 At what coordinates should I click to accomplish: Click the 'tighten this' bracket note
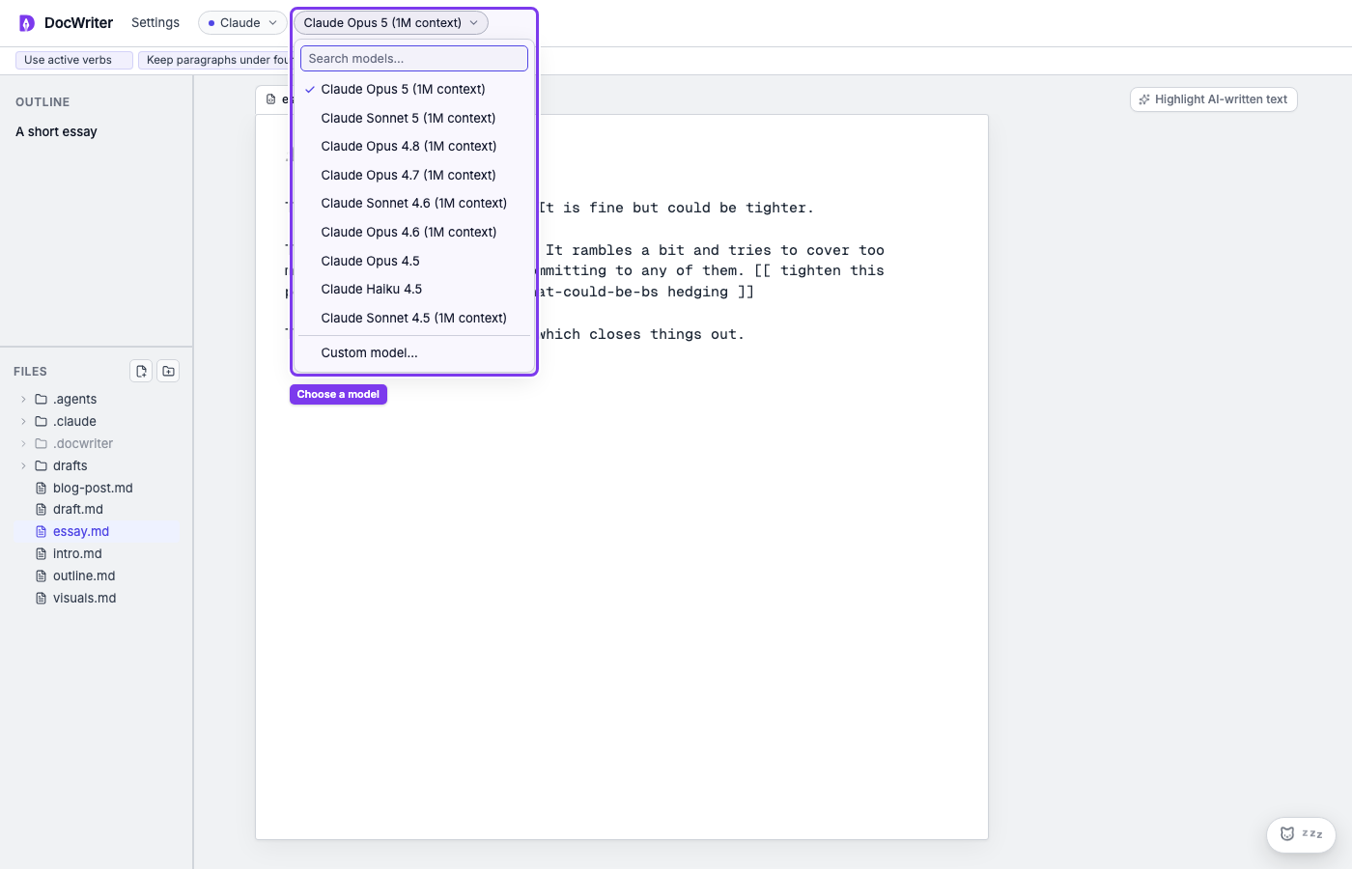click(819, 270)
